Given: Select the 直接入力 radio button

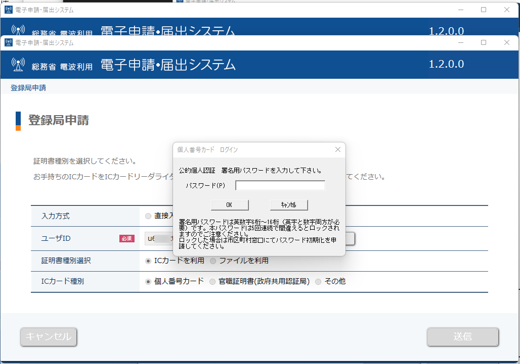Looking at the screenshot, I should tap(148, 216).
